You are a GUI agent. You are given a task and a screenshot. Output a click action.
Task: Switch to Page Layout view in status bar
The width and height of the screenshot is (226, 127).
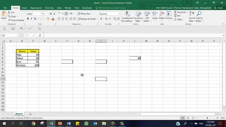(188, 118)
